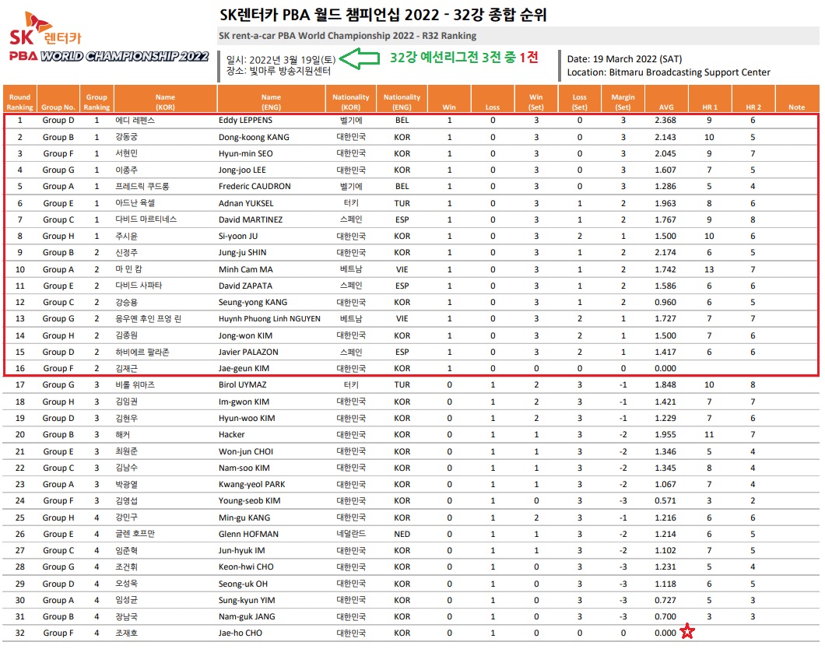Click the SK rent-a-car PBA World Championship logo

pyautogui.click(x=109, y=38)
